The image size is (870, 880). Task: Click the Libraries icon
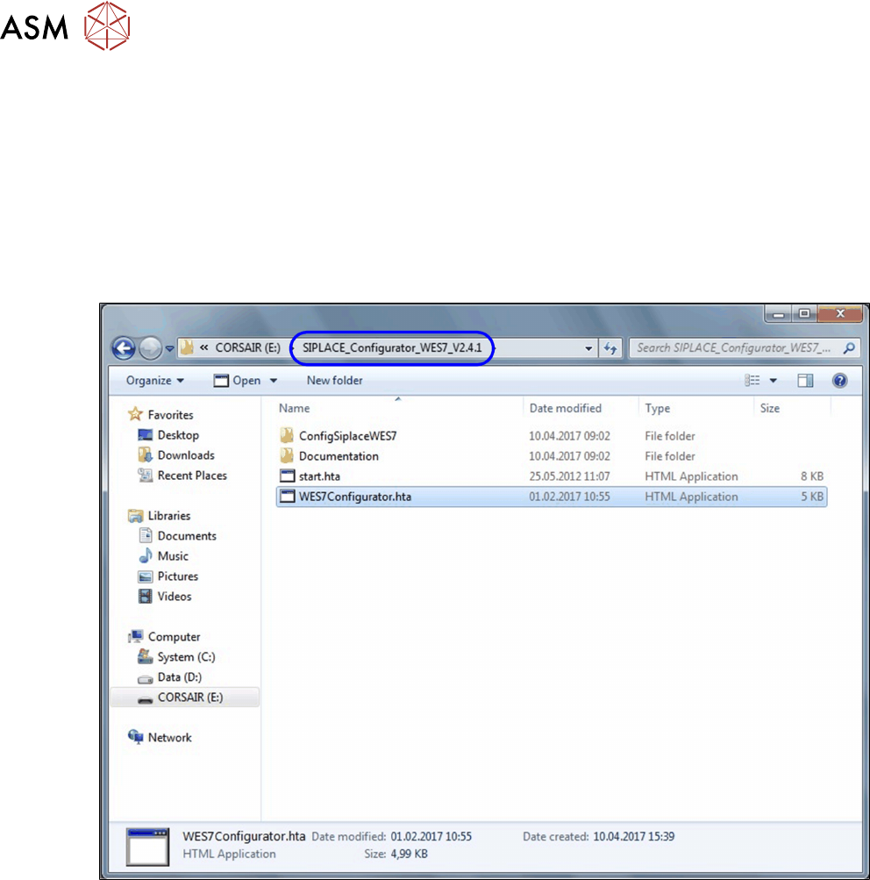click(x=135, y=515)
